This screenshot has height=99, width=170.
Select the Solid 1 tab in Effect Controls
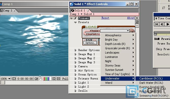pos(80,11)
